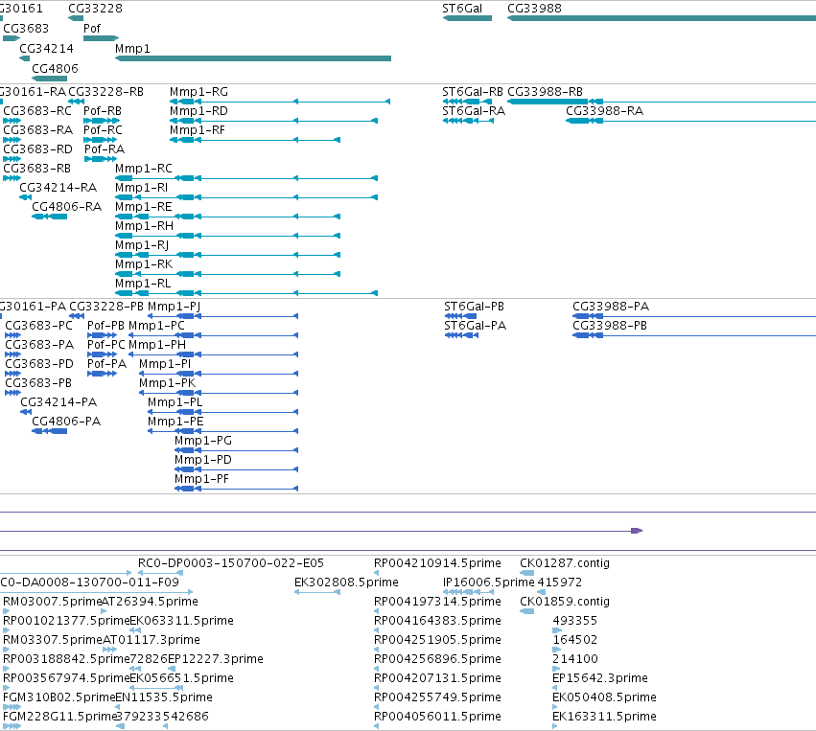Click transcript CG4806-RA label
The image size is (816, 731).
coord(66,207)
